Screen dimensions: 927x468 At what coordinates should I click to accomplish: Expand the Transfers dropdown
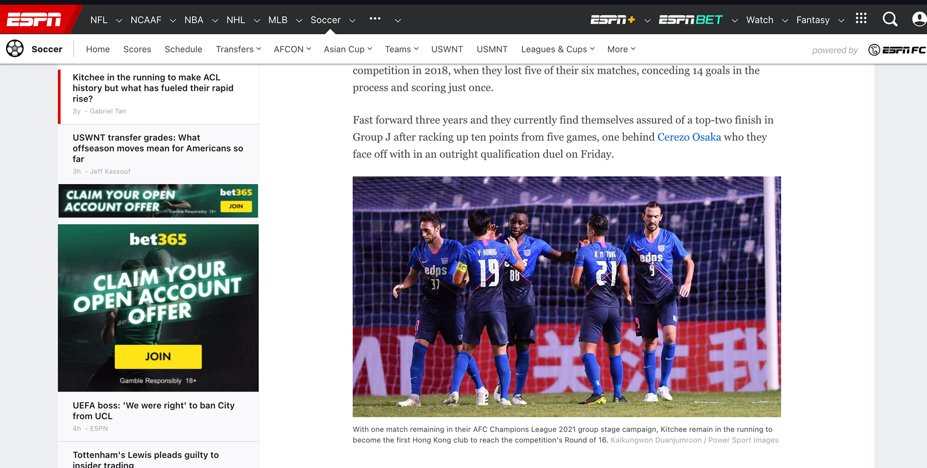(x=238, y=49)
